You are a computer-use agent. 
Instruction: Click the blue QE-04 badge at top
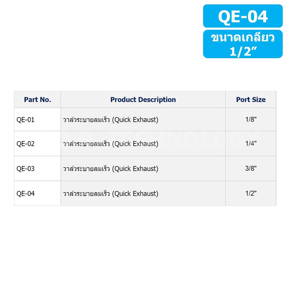pos(243,16)
